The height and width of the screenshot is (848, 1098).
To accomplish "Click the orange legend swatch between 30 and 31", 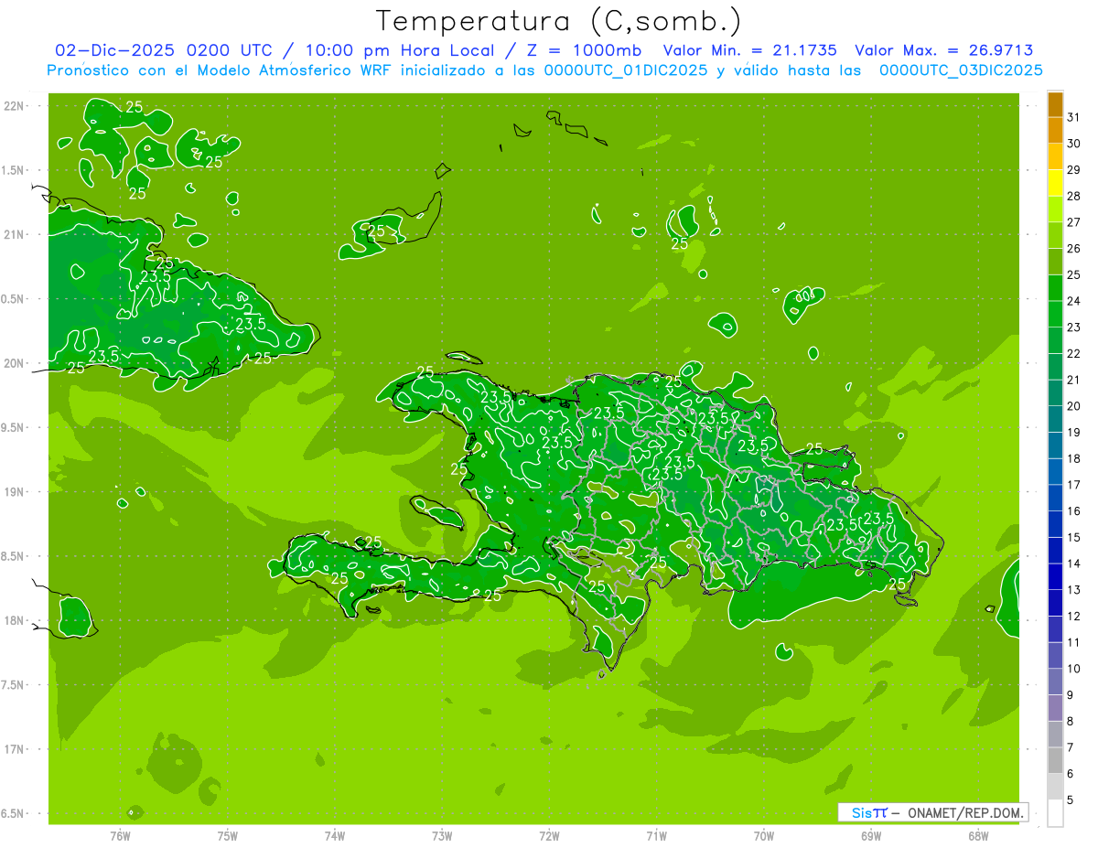I will [1055, 130].
